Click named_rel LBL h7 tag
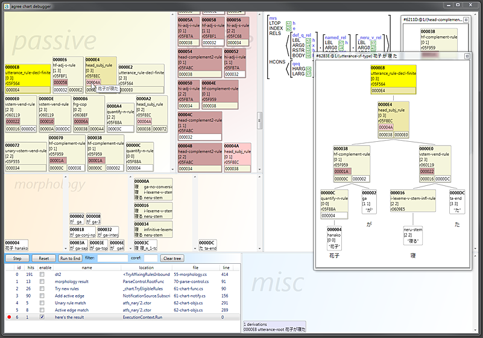Screen dimensions: 483x338 341,43
